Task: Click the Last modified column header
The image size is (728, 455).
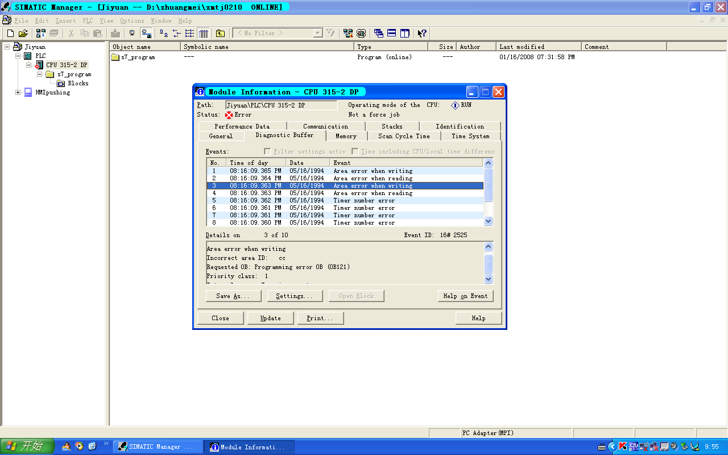Action: (539, 47)
